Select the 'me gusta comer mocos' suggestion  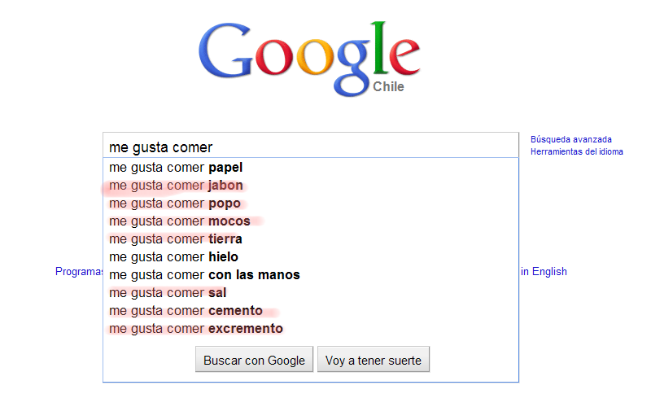click(179, 221)
